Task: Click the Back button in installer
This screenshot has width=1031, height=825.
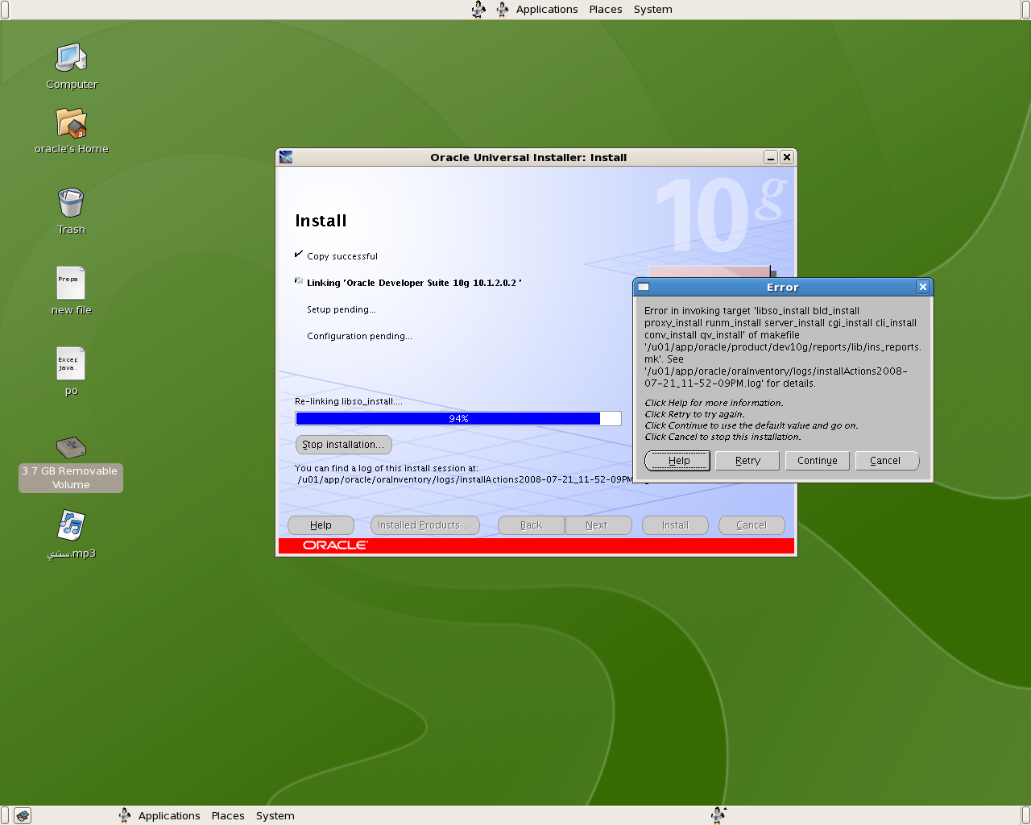Action: 531,525
